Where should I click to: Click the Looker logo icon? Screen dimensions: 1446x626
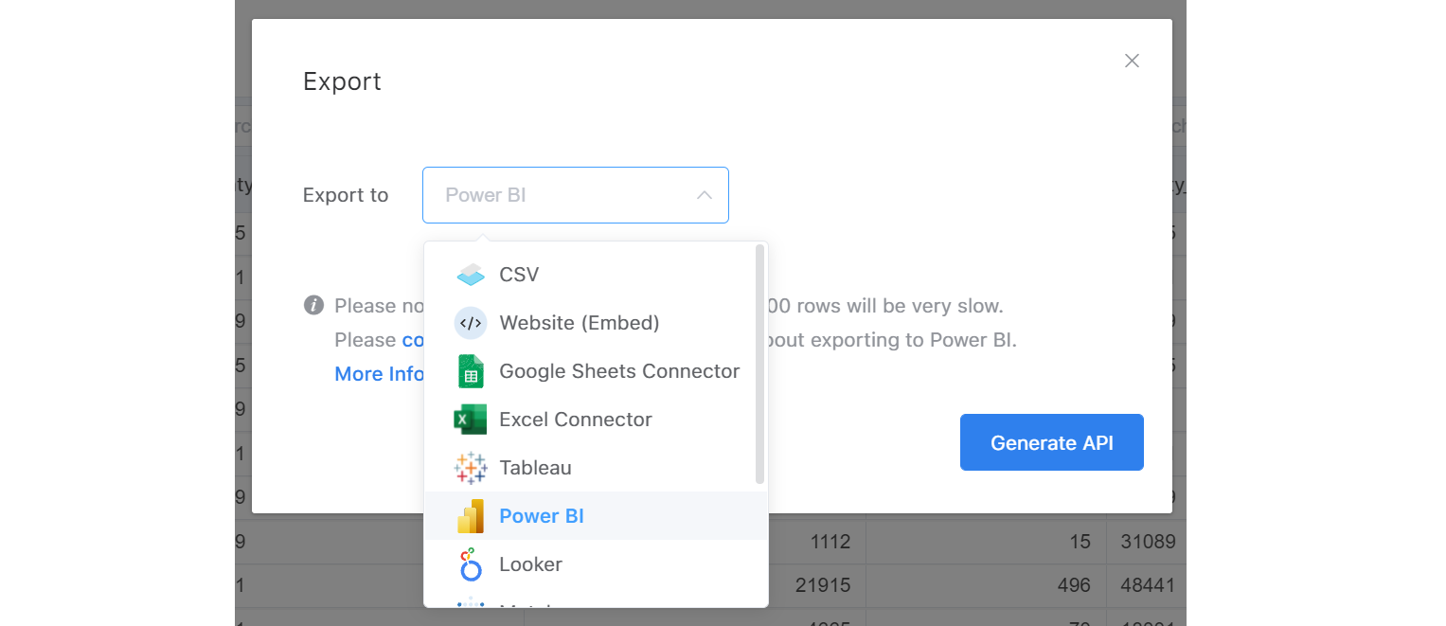(x=471, y=564)
